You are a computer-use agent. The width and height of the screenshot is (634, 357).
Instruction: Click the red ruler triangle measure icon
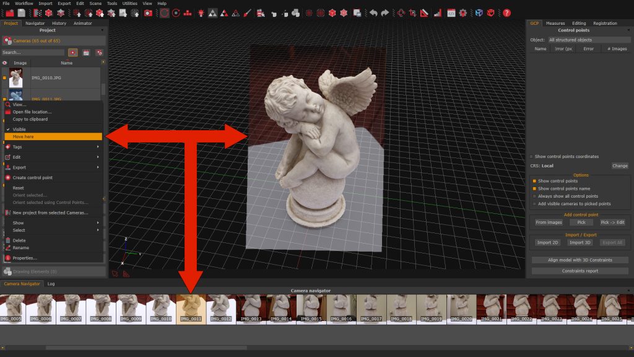click(424, 13)
